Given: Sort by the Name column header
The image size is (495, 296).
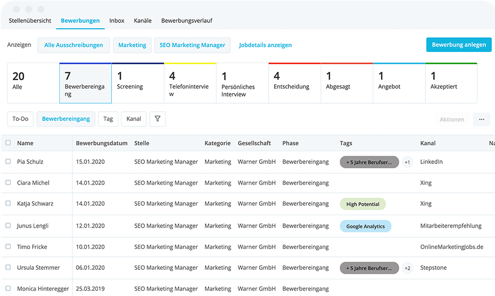Looking at the screenshot, I should pos(25,143).
